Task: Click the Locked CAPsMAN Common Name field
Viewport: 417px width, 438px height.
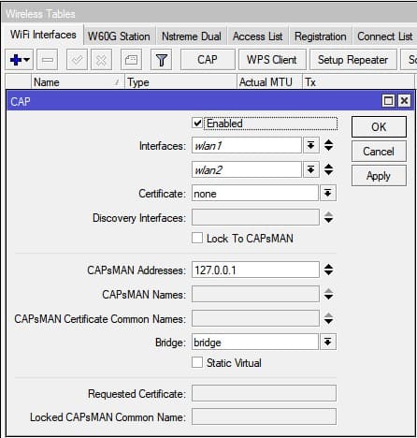Action: click(x=264, y=416)
